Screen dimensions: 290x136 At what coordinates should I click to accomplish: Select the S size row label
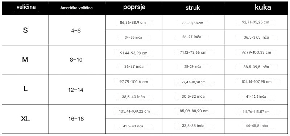click(25, 30)
